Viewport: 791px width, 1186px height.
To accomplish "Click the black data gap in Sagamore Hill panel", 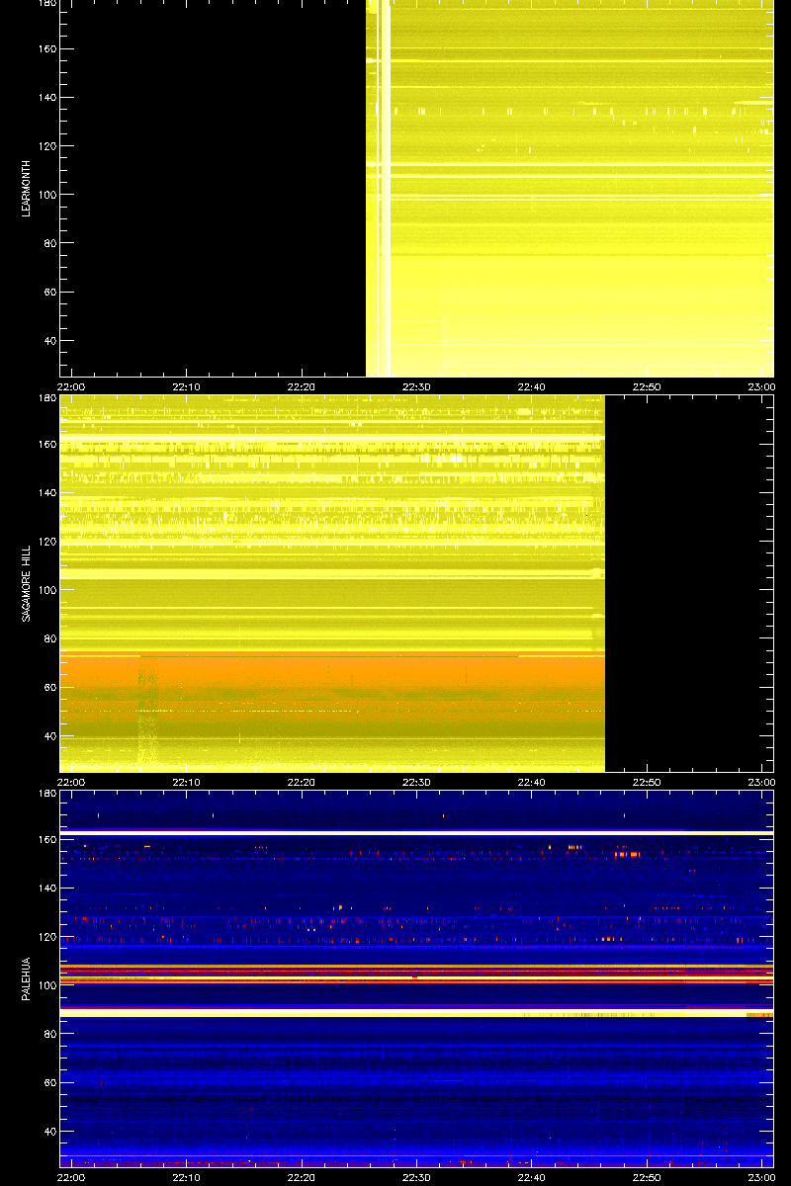I will tap(689, 583).
